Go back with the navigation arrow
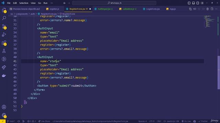 point(64,3)
